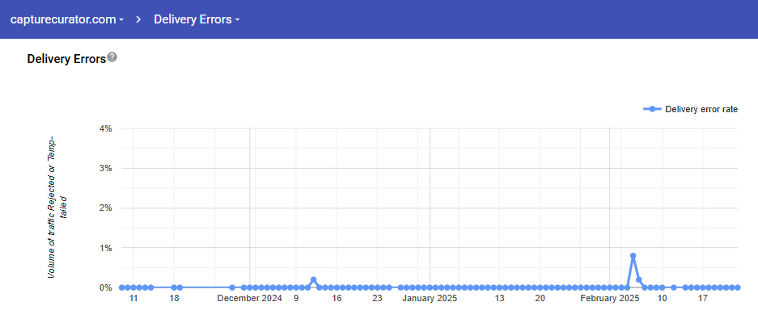
Task: Select the first data point on the chart
Action: coord(122,287)
